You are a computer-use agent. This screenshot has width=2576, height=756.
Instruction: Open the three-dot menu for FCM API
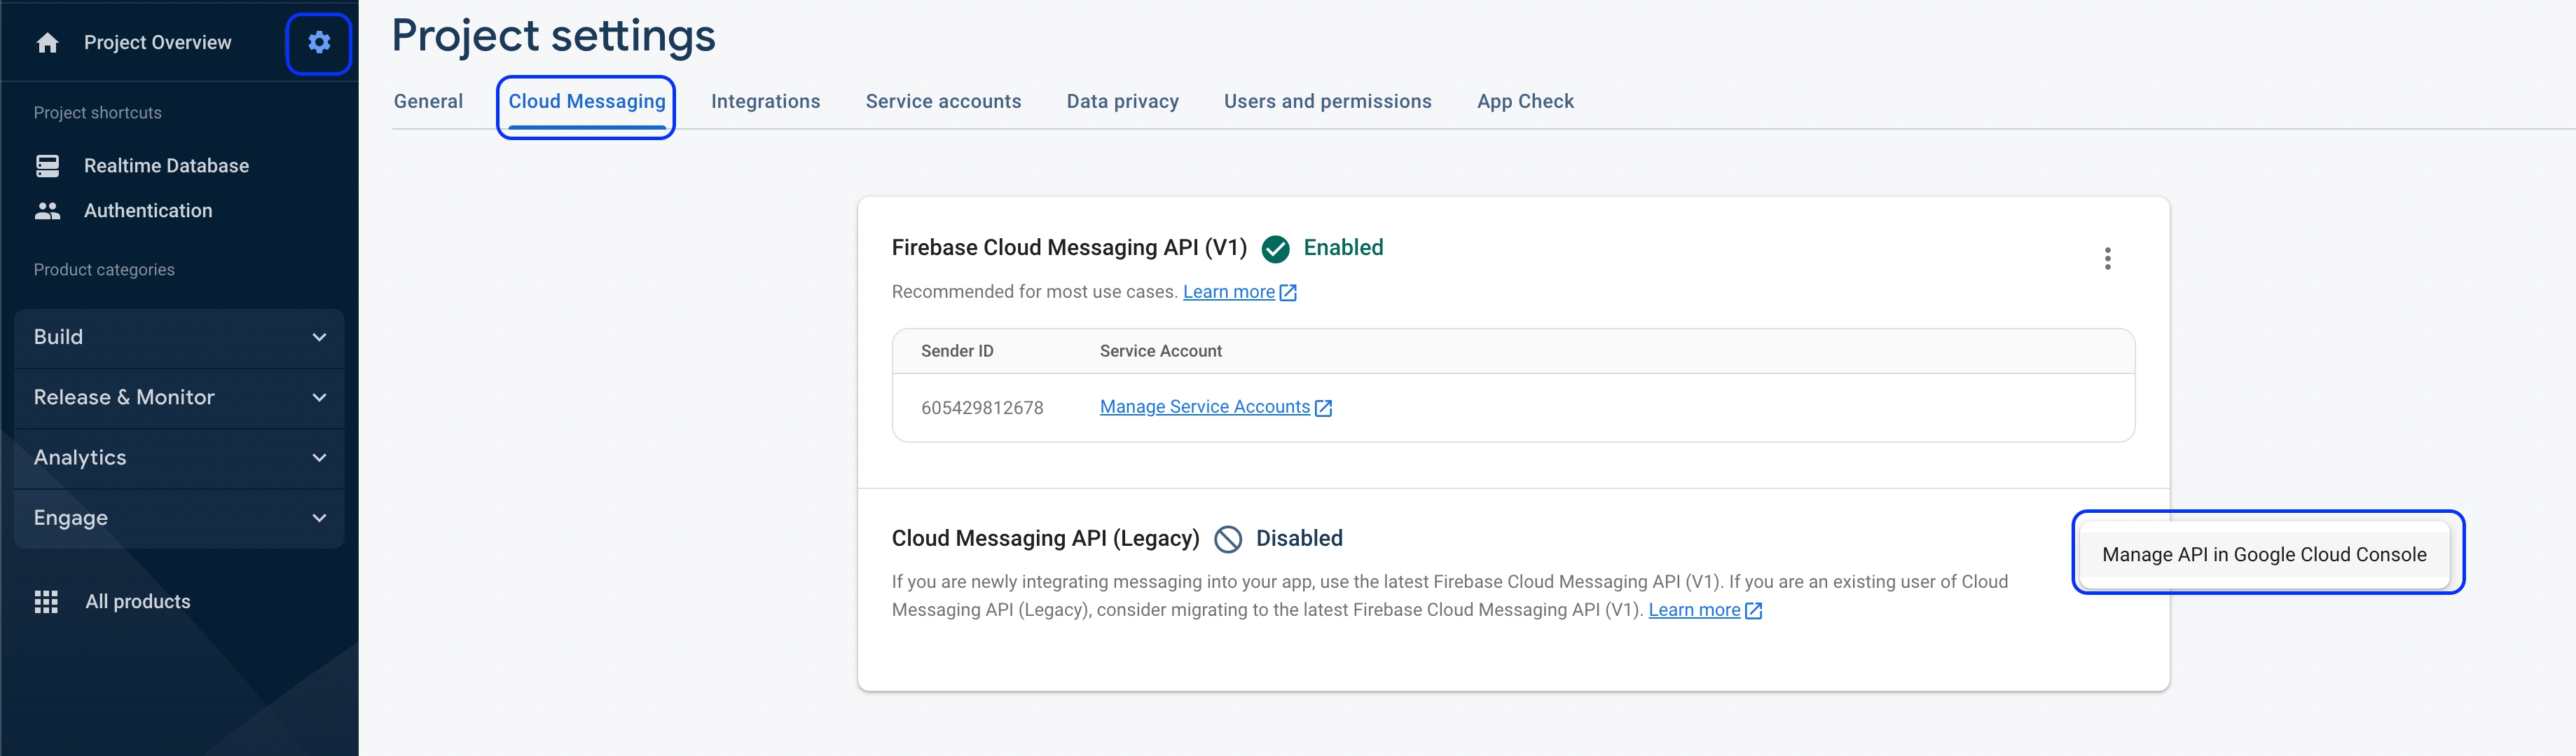coord(2107,259)
